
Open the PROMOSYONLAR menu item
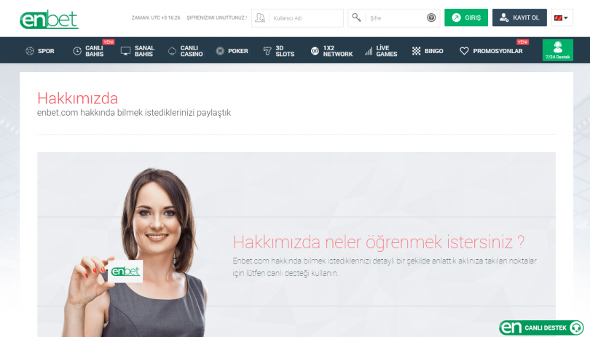(x=491, y=51)
